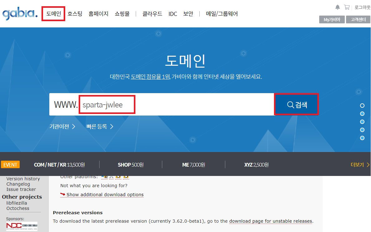Image resolution: width=371 pixels, height=232 pixels.
Task: Open the IDC menu
Action: [173, 14]
